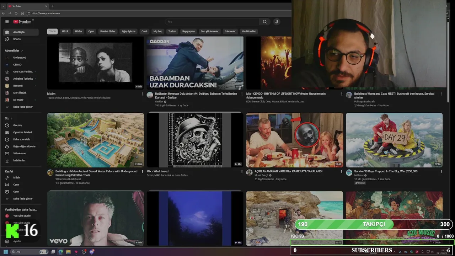Open options menu for Mix'im card
This screenshot has width=455, height=256.
point(143,94)
